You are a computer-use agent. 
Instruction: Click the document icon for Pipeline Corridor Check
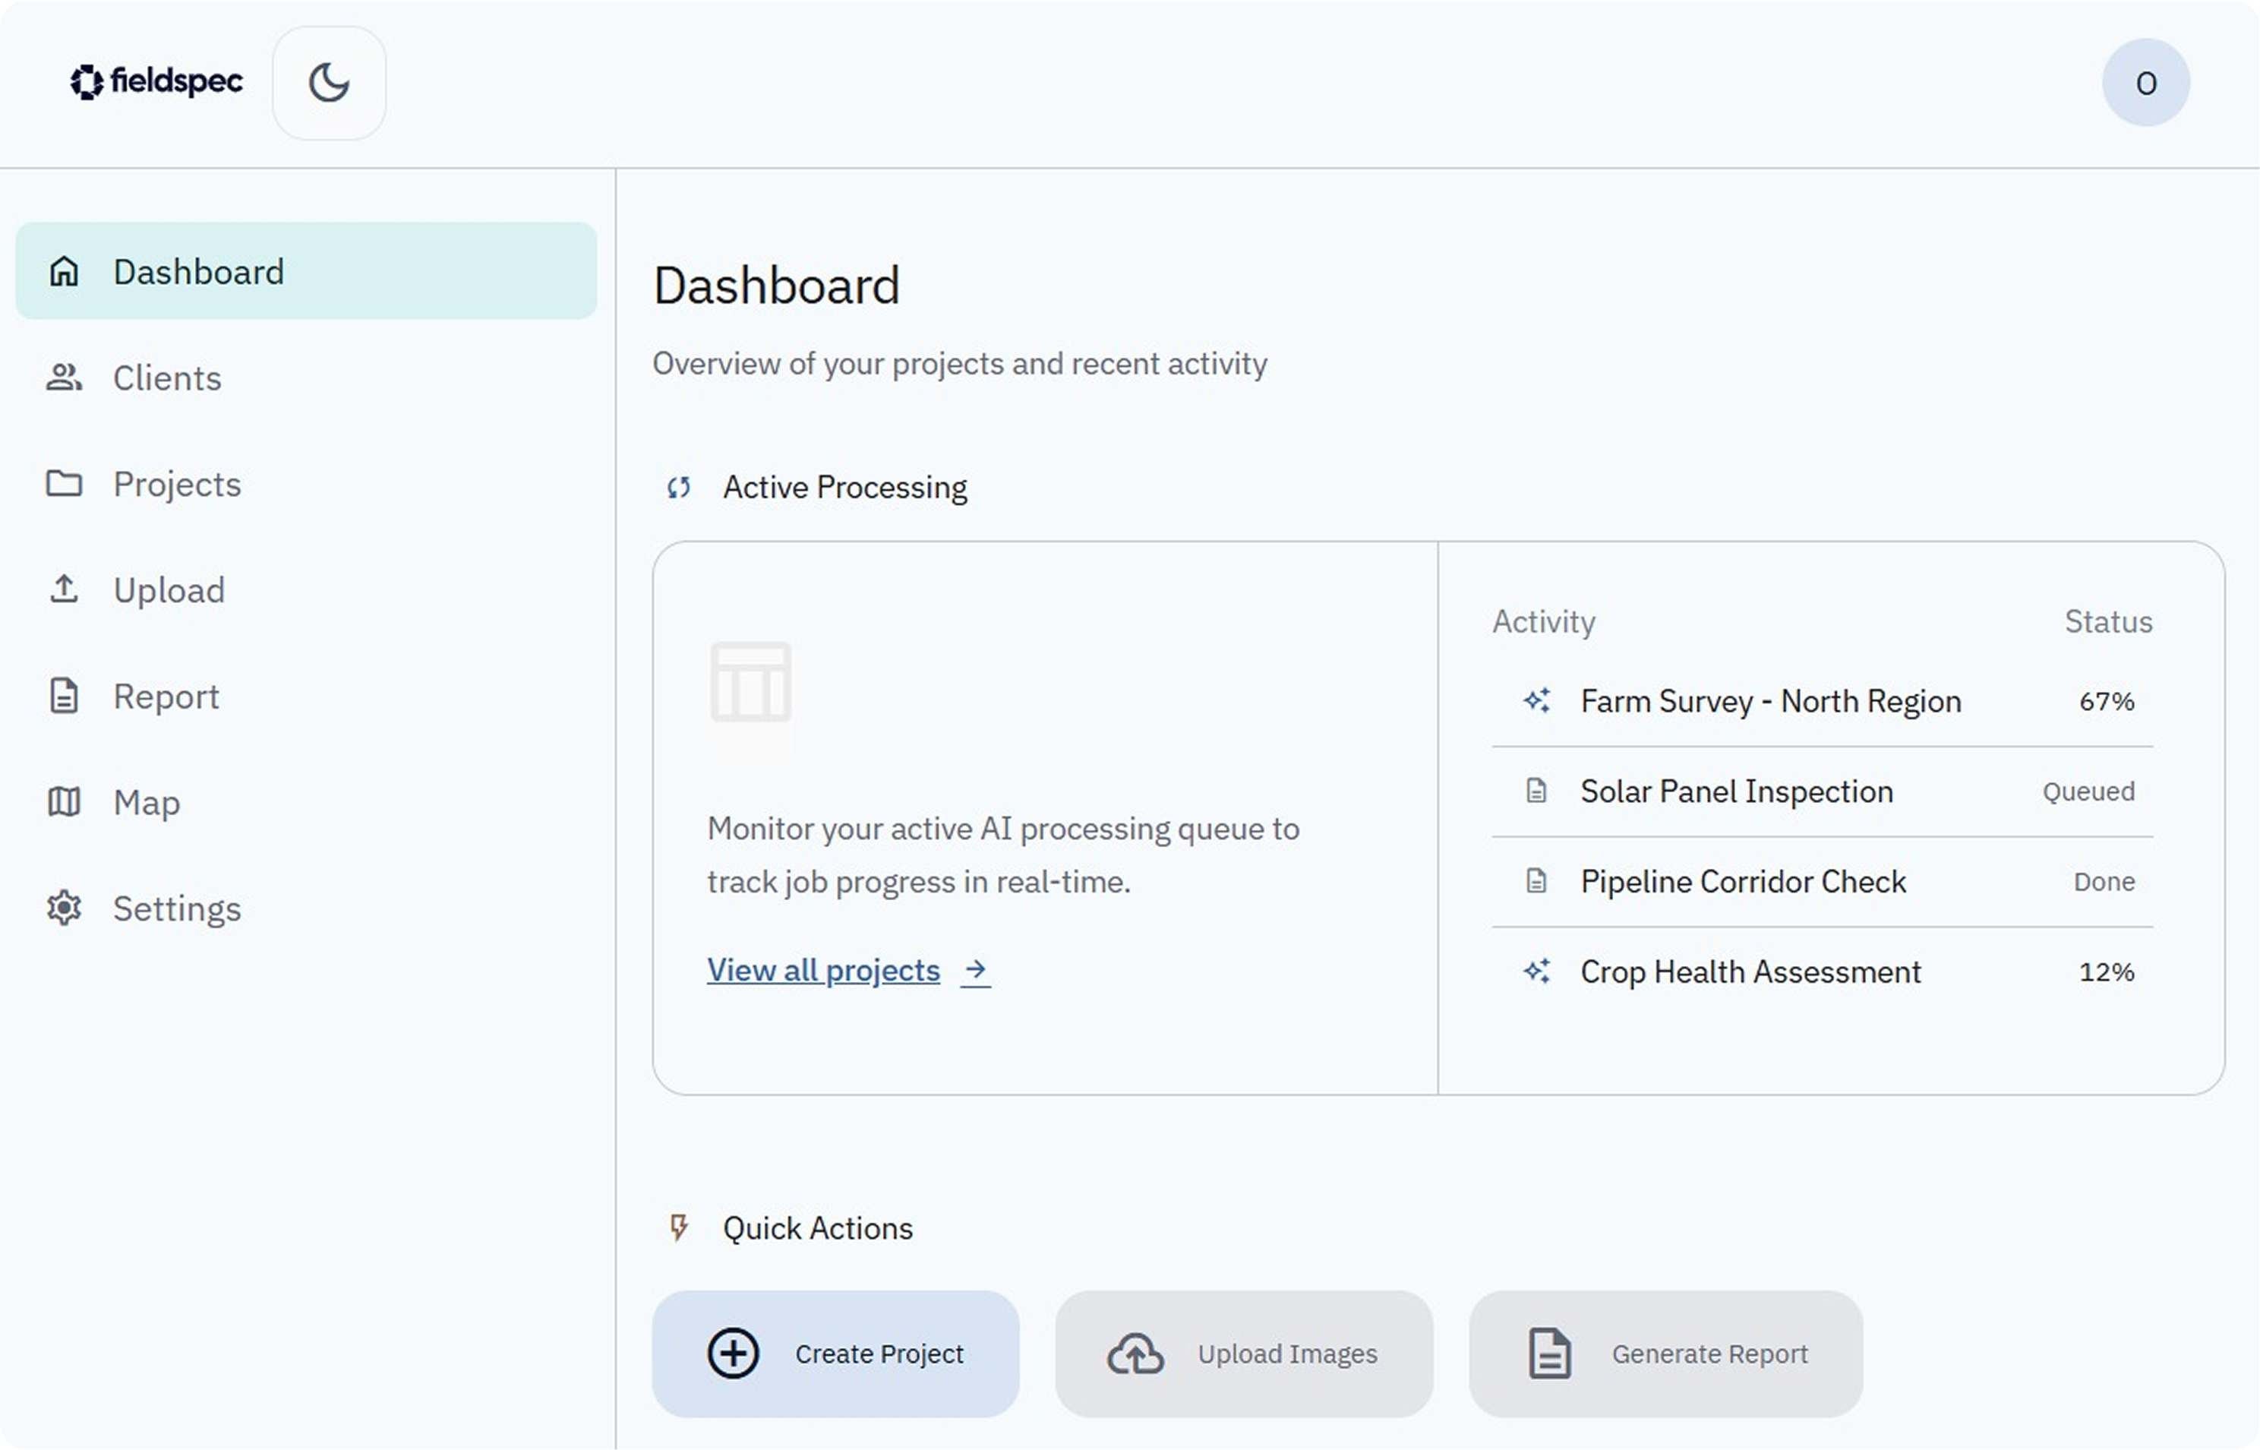click(x=1537, y=881)
